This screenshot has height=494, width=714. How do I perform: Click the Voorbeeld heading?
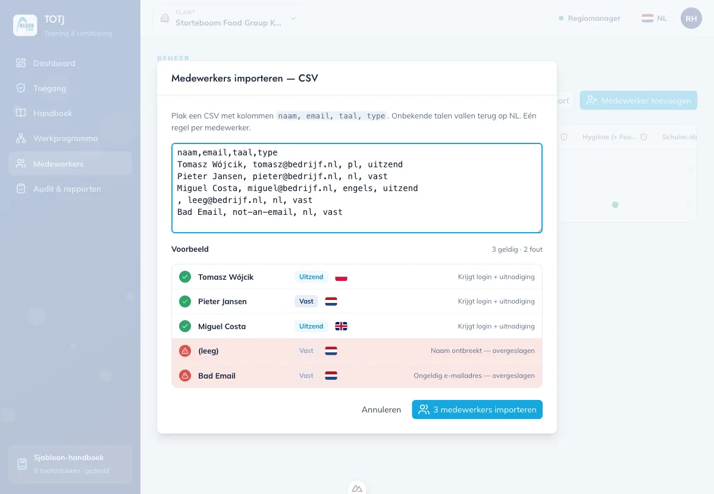click(x=190, y=249)
